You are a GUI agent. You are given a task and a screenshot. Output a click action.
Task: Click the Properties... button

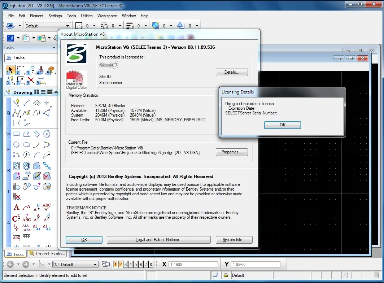(x=232, y=152)
